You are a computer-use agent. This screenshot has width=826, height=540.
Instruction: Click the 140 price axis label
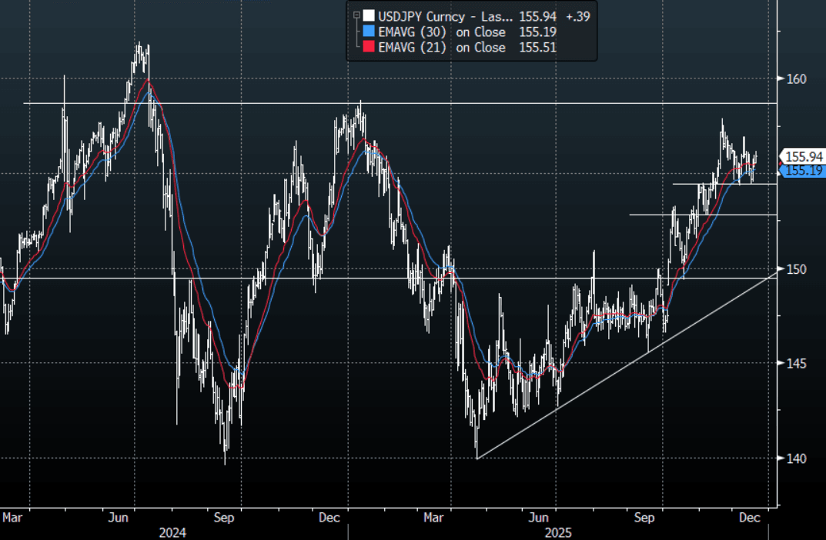[796, 459]
